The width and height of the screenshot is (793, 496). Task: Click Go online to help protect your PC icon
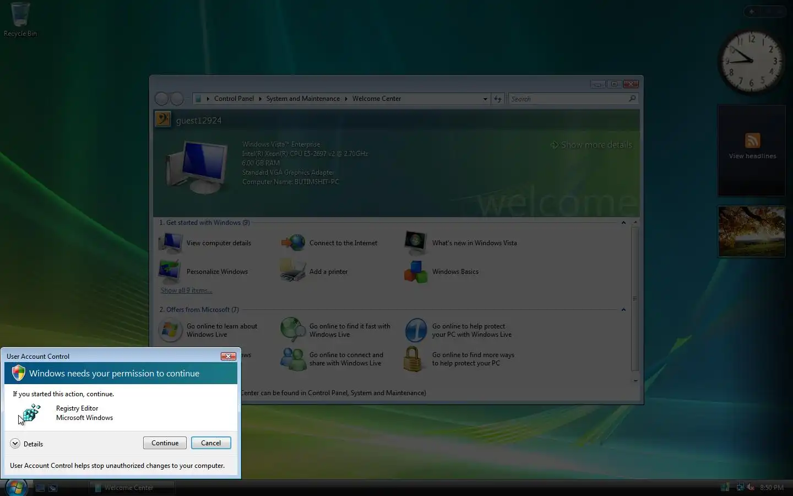tap(416, 330)
